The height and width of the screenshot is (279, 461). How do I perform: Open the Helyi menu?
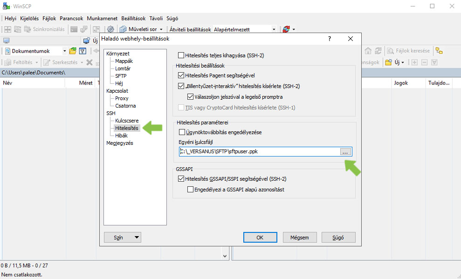coord(10,19)
